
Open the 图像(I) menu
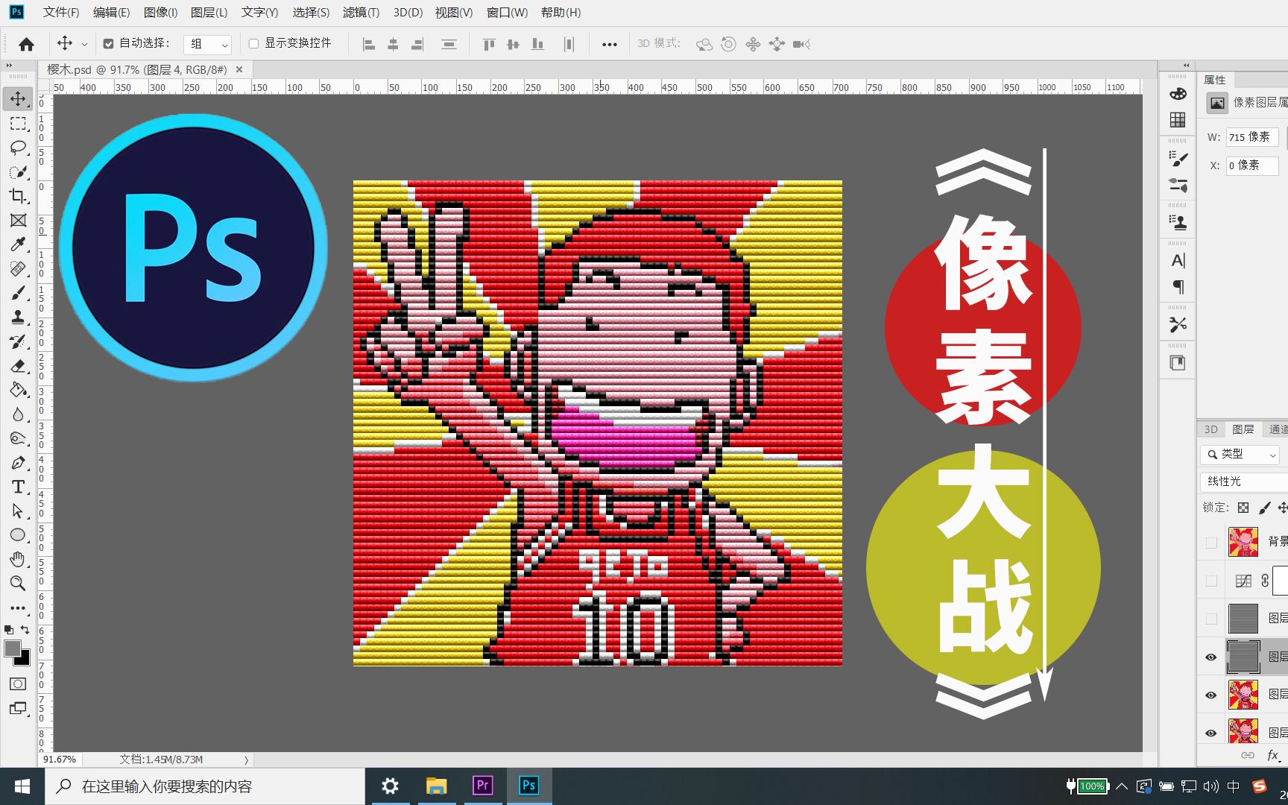(160, 13)
